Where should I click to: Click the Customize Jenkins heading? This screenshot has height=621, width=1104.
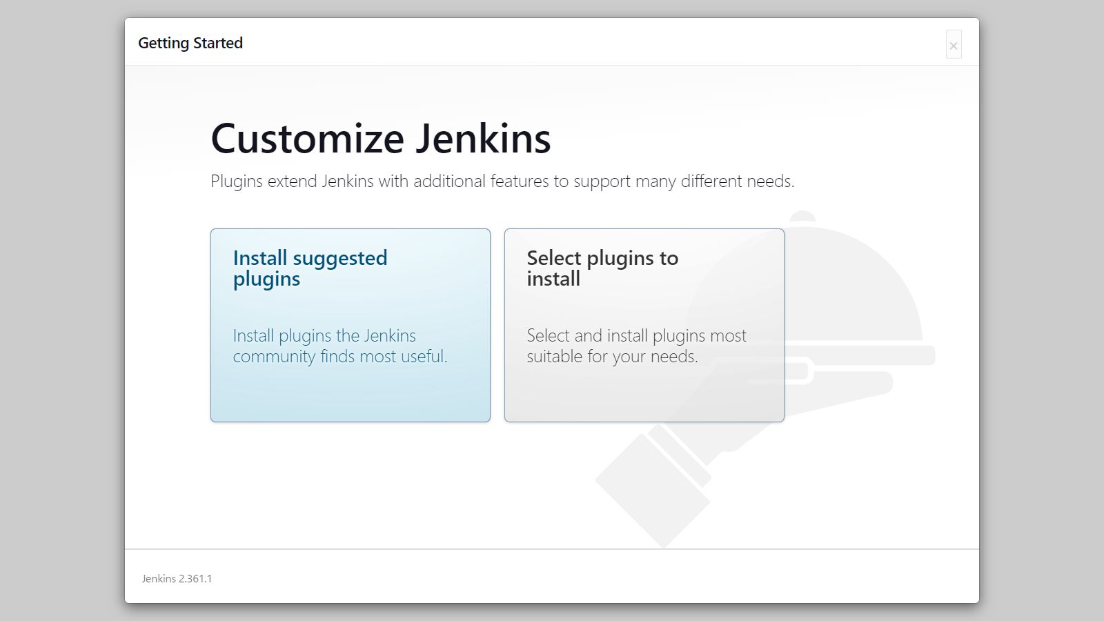pos(380,139)
